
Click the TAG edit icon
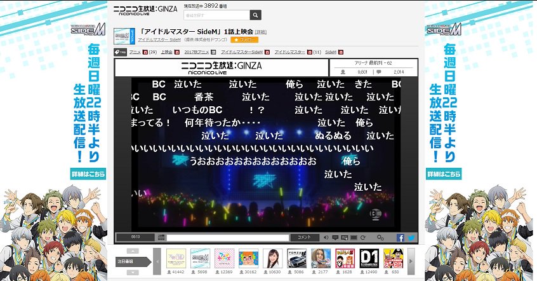tap(121, 52)
